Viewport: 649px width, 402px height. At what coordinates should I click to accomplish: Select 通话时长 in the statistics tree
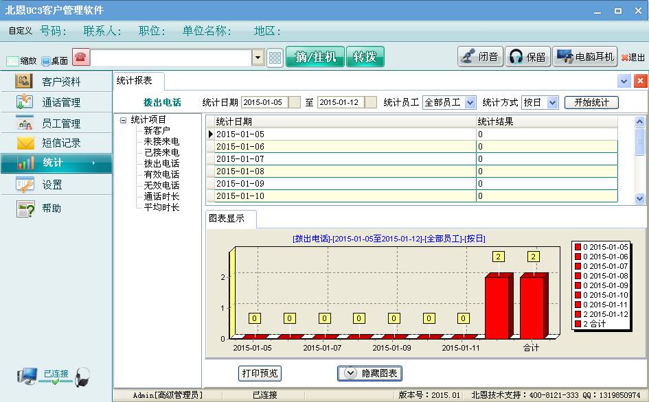(x=161, y=196)
